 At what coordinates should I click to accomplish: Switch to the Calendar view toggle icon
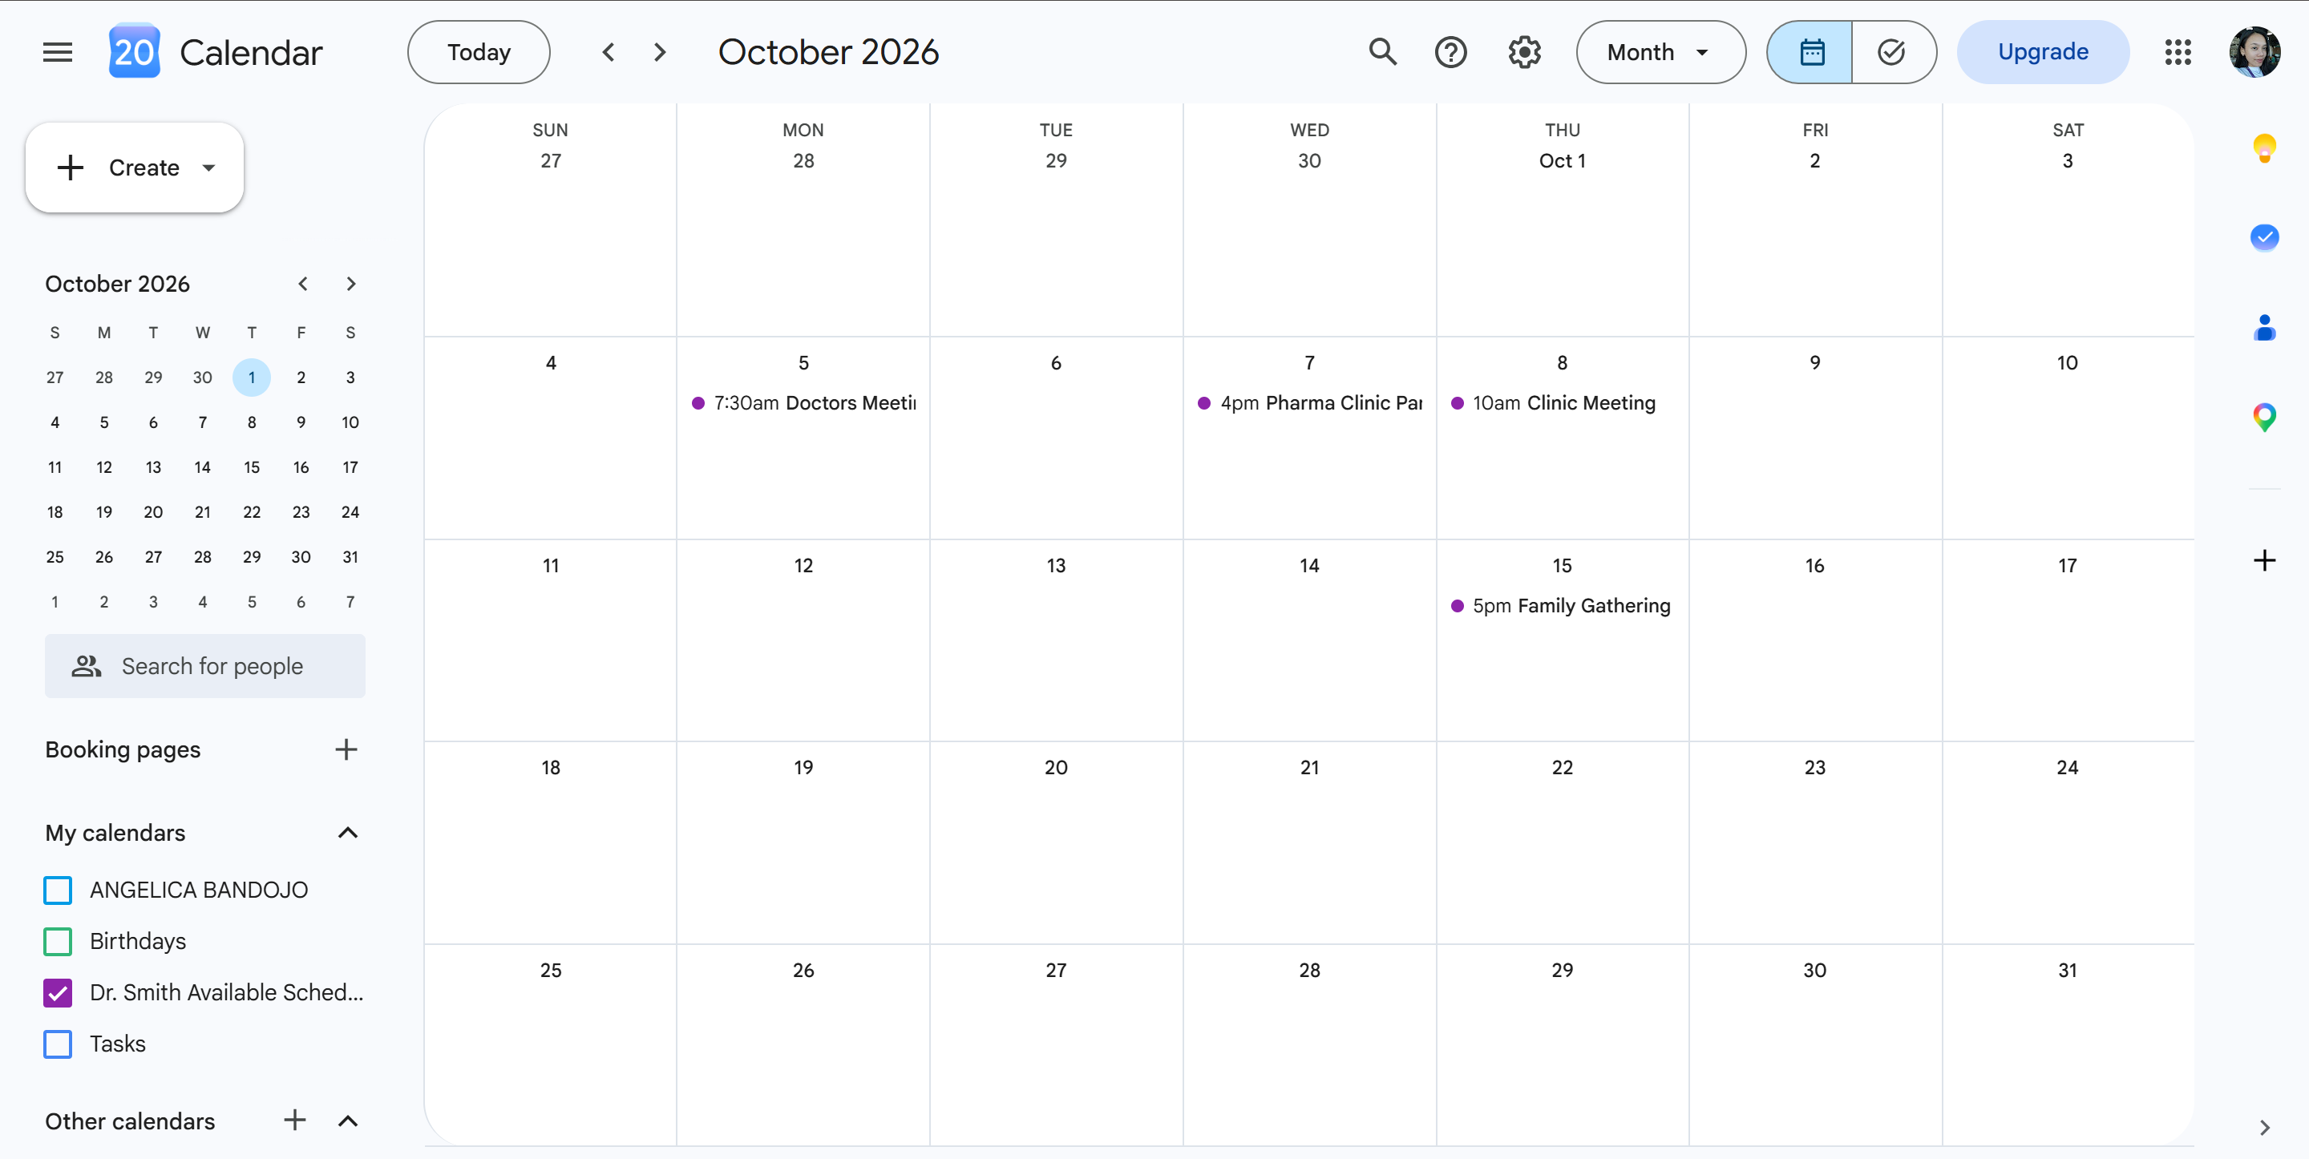coord(1810,52)
